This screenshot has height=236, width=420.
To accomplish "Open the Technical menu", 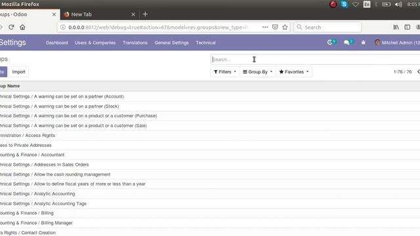I will 205,43.
